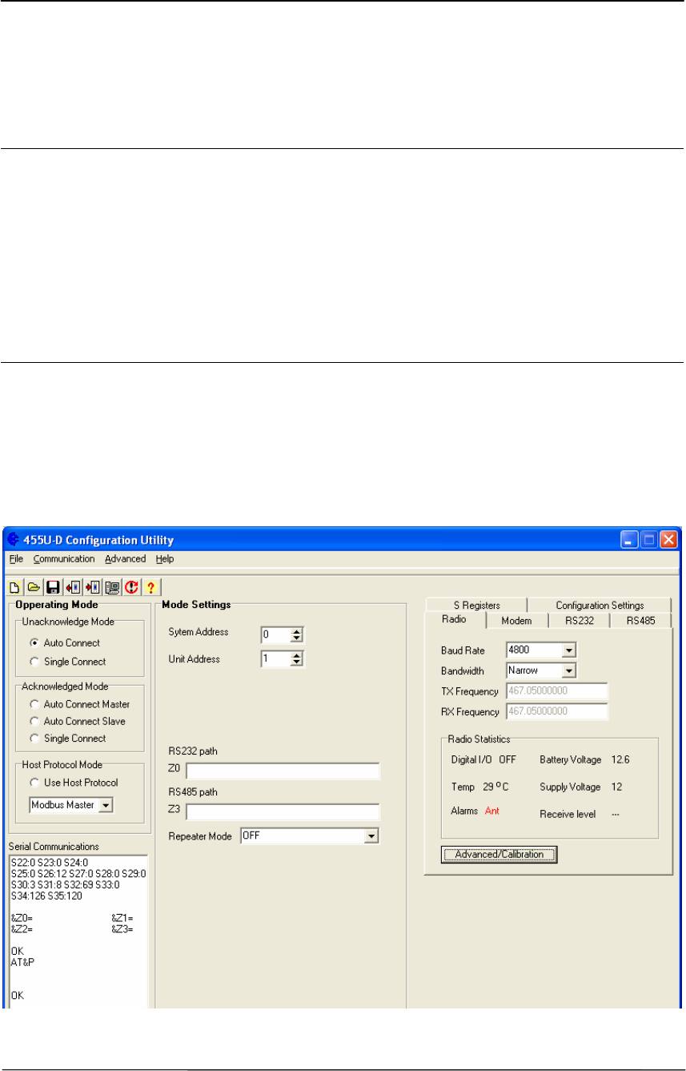Minimize the Configuration Utility window

coord(630,540)
